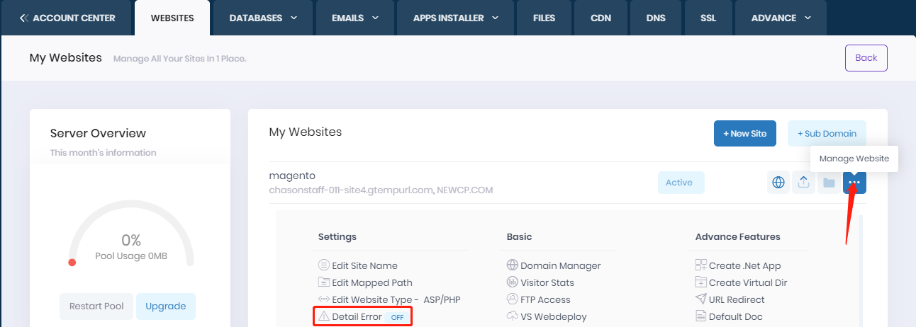Click the Domain Manager globe icon
The image size is (916, 327).
[513, 265]
